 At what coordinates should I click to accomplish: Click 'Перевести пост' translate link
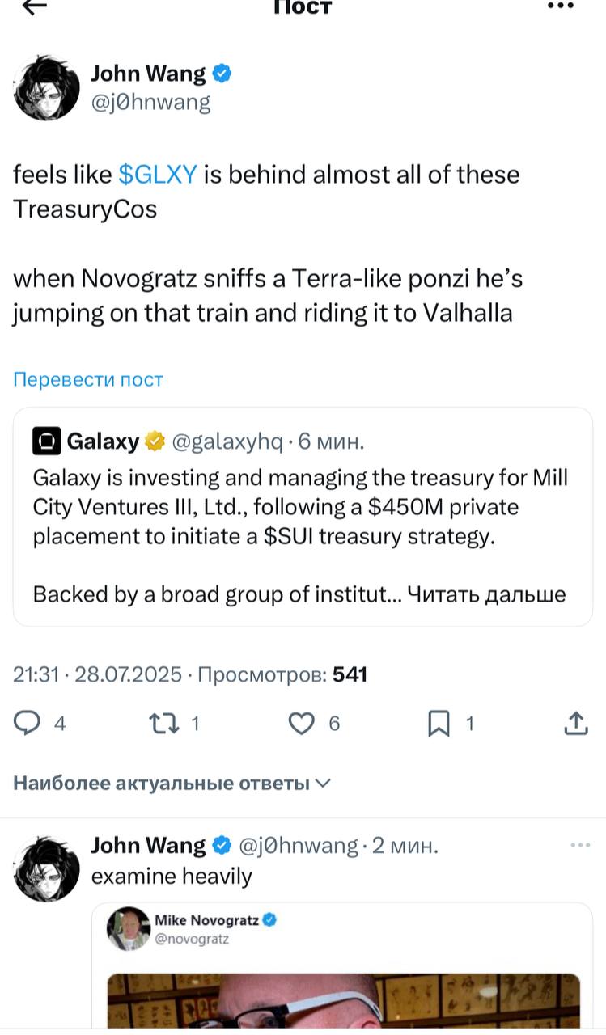(88, 379)
